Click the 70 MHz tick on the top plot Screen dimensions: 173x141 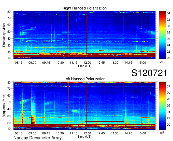click(x=9, y=18)
